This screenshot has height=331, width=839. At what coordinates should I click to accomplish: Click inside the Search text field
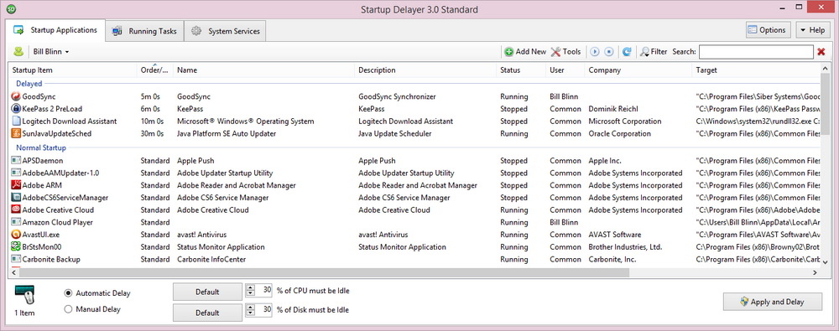tap(756, 52)
